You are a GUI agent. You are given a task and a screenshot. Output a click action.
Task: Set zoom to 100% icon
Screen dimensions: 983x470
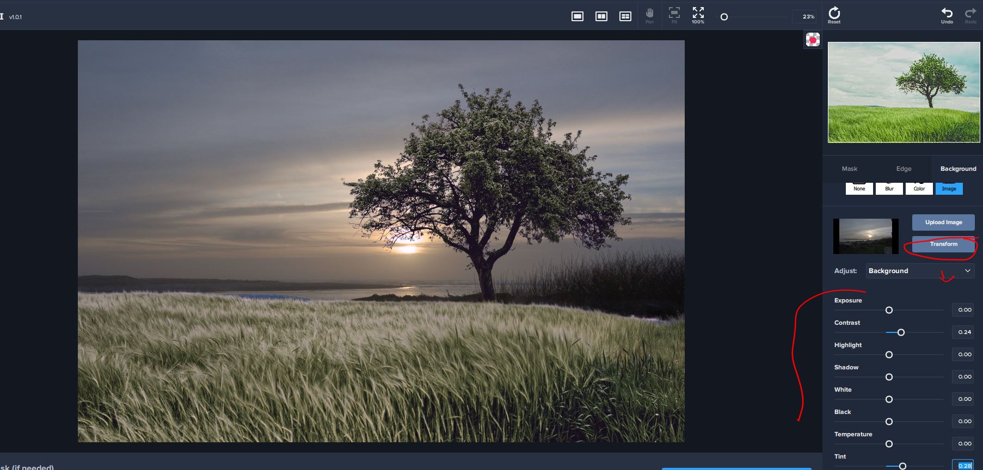tap(698, 15)
